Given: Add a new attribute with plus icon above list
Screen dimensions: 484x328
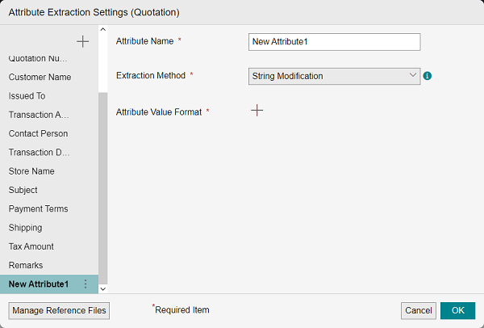Looking at the screenshot, I should 82,42.
